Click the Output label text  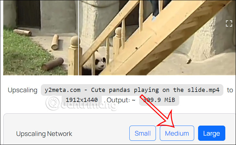pos(118,100)
